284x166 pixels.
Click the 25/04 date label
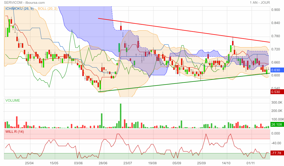(x=29, y=163)
